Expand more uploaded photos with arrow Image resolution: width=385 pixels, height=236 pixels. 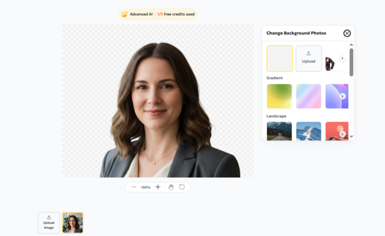(342, 58)
